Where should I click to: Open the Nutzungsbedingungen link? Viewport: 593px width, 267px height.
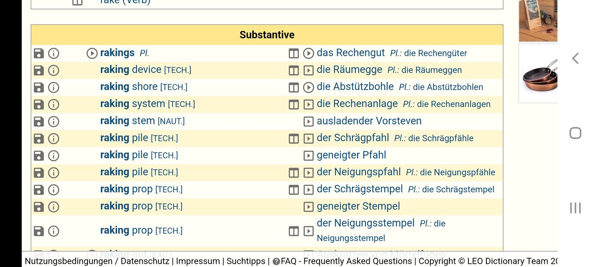point(68,261)
